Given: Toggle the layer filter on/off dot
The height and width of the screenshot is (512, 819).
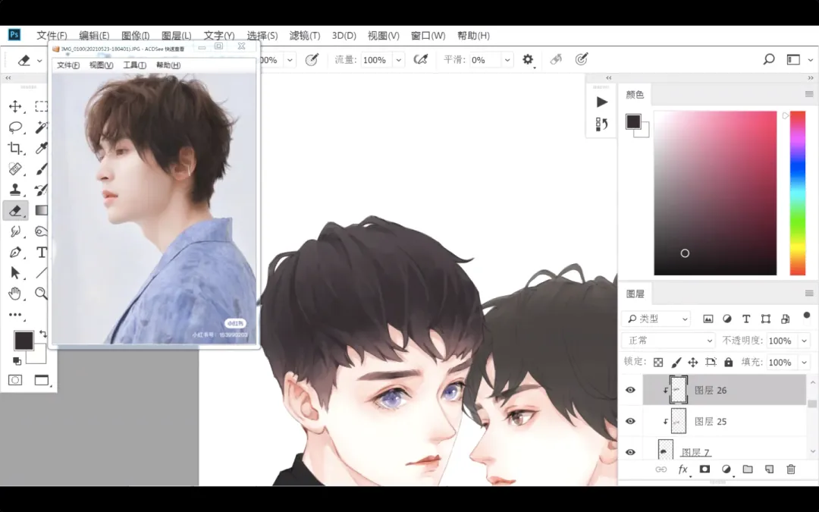Looking at the screenshot, I should point(806,315).
